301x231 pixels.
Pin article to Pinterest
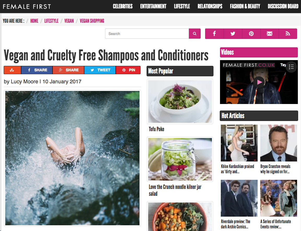tap(128, 70)
